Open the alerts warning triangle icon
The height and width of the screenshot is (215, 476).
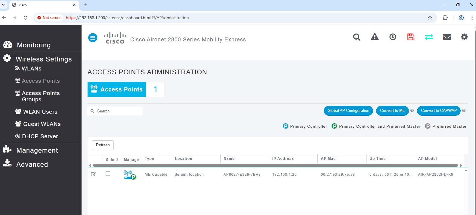[375, 37]
